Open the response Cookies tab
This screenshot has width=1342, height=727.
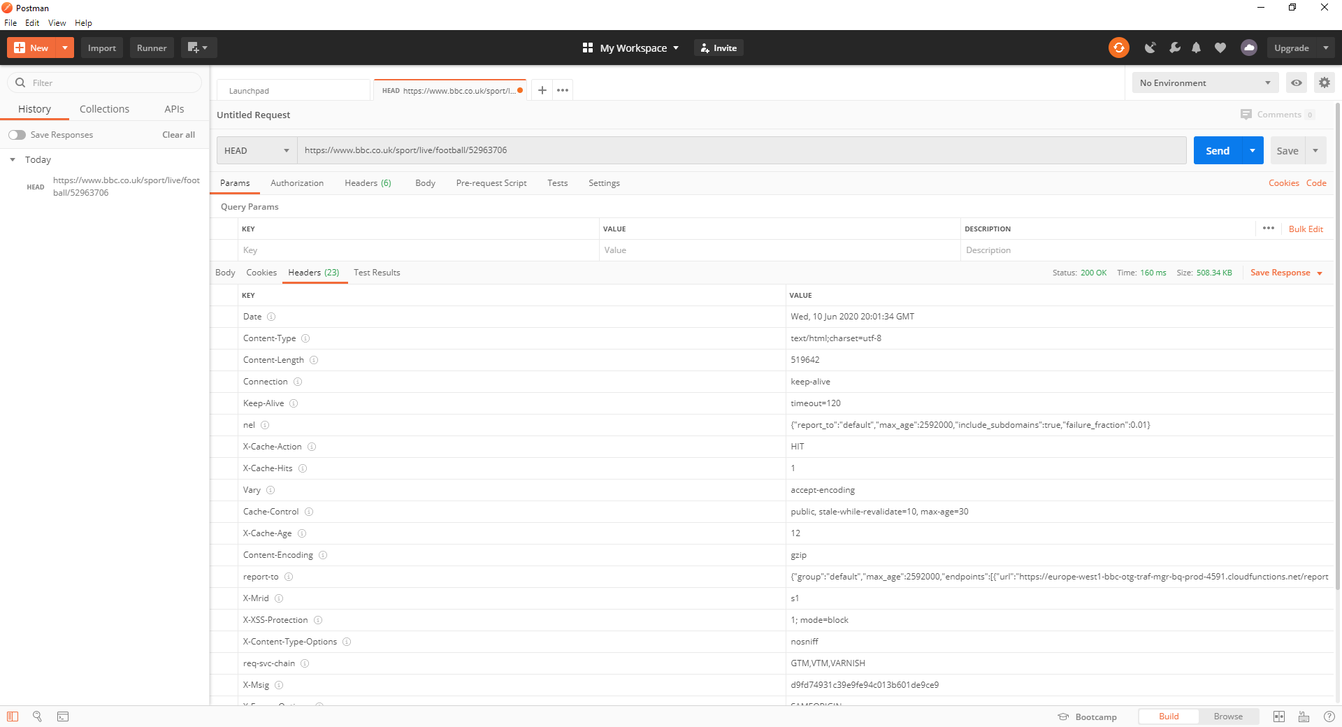(x=261, y=273)
